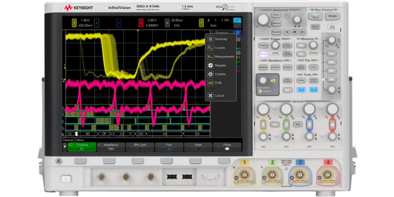Tap the blue zoom-box icon at top right

tap(237, 20)
